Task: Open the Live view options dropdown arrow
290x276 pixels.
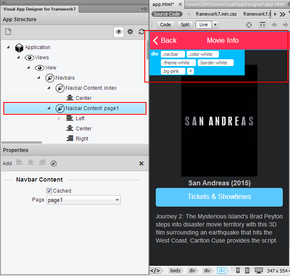Action: 215,25
